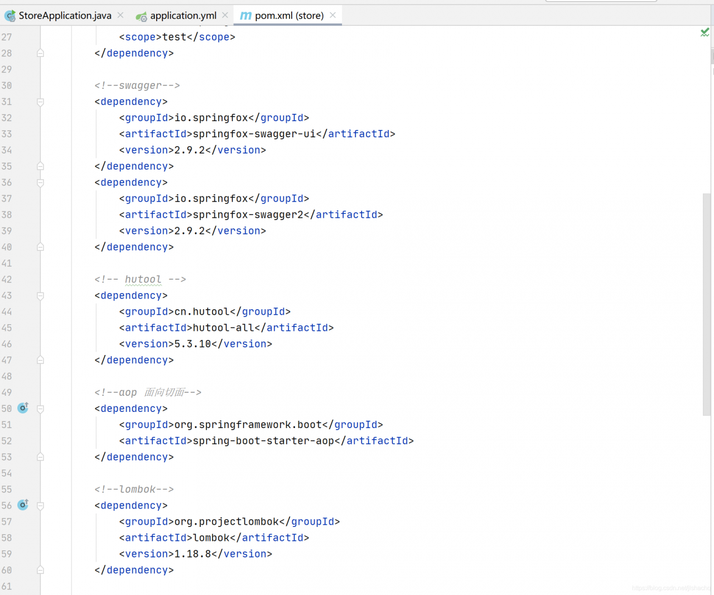Click the Maven icon on pom.xml tab
Screen dimensions: 714x595
coord(245,16)
